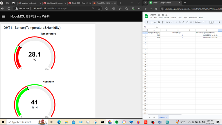
Task: Increase font size with the plus button
Action: tap(215, 22)
